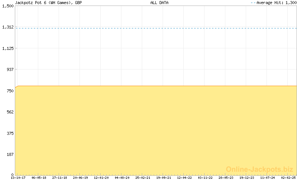Select the 12-04-22 date marker
Viewport: 297px width, 181px height.
click(x=184, y=178)
